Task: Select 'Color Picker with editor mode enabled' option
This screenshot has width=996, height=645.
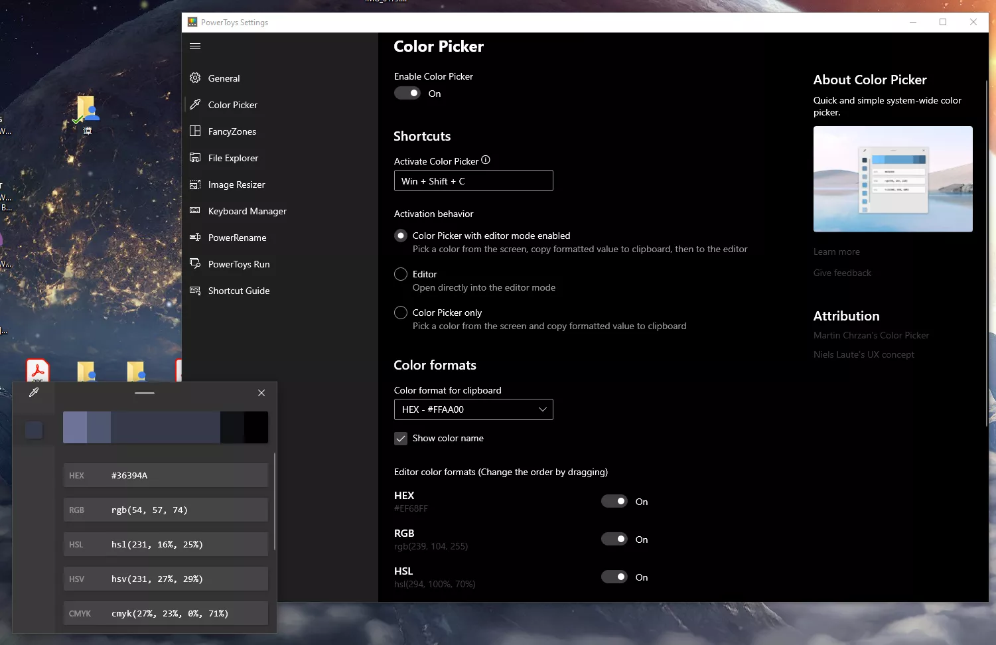Action: coord(401,236)
